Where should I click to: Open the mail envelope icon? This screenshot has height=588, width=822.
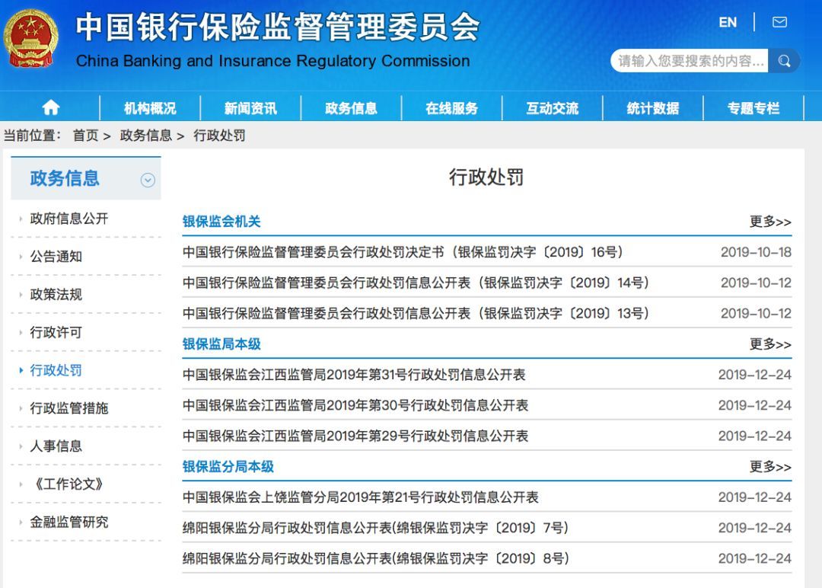779,22
